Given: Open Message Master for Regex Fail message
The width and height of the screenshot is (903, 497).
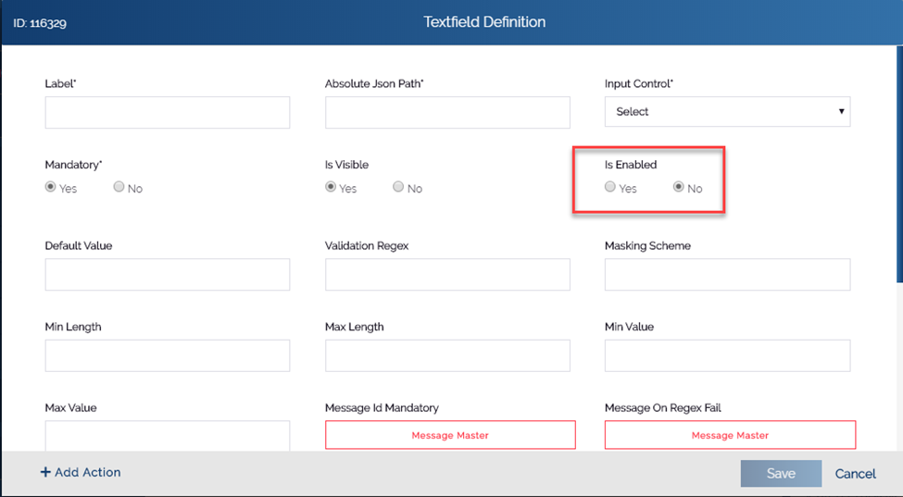Looking at the screenshot, I should pyautogui.click(x=730, y=435).
